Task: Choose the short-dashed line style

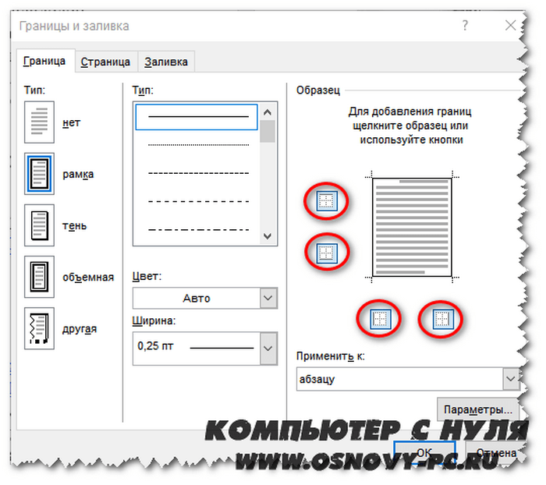Action: (198, 173)
